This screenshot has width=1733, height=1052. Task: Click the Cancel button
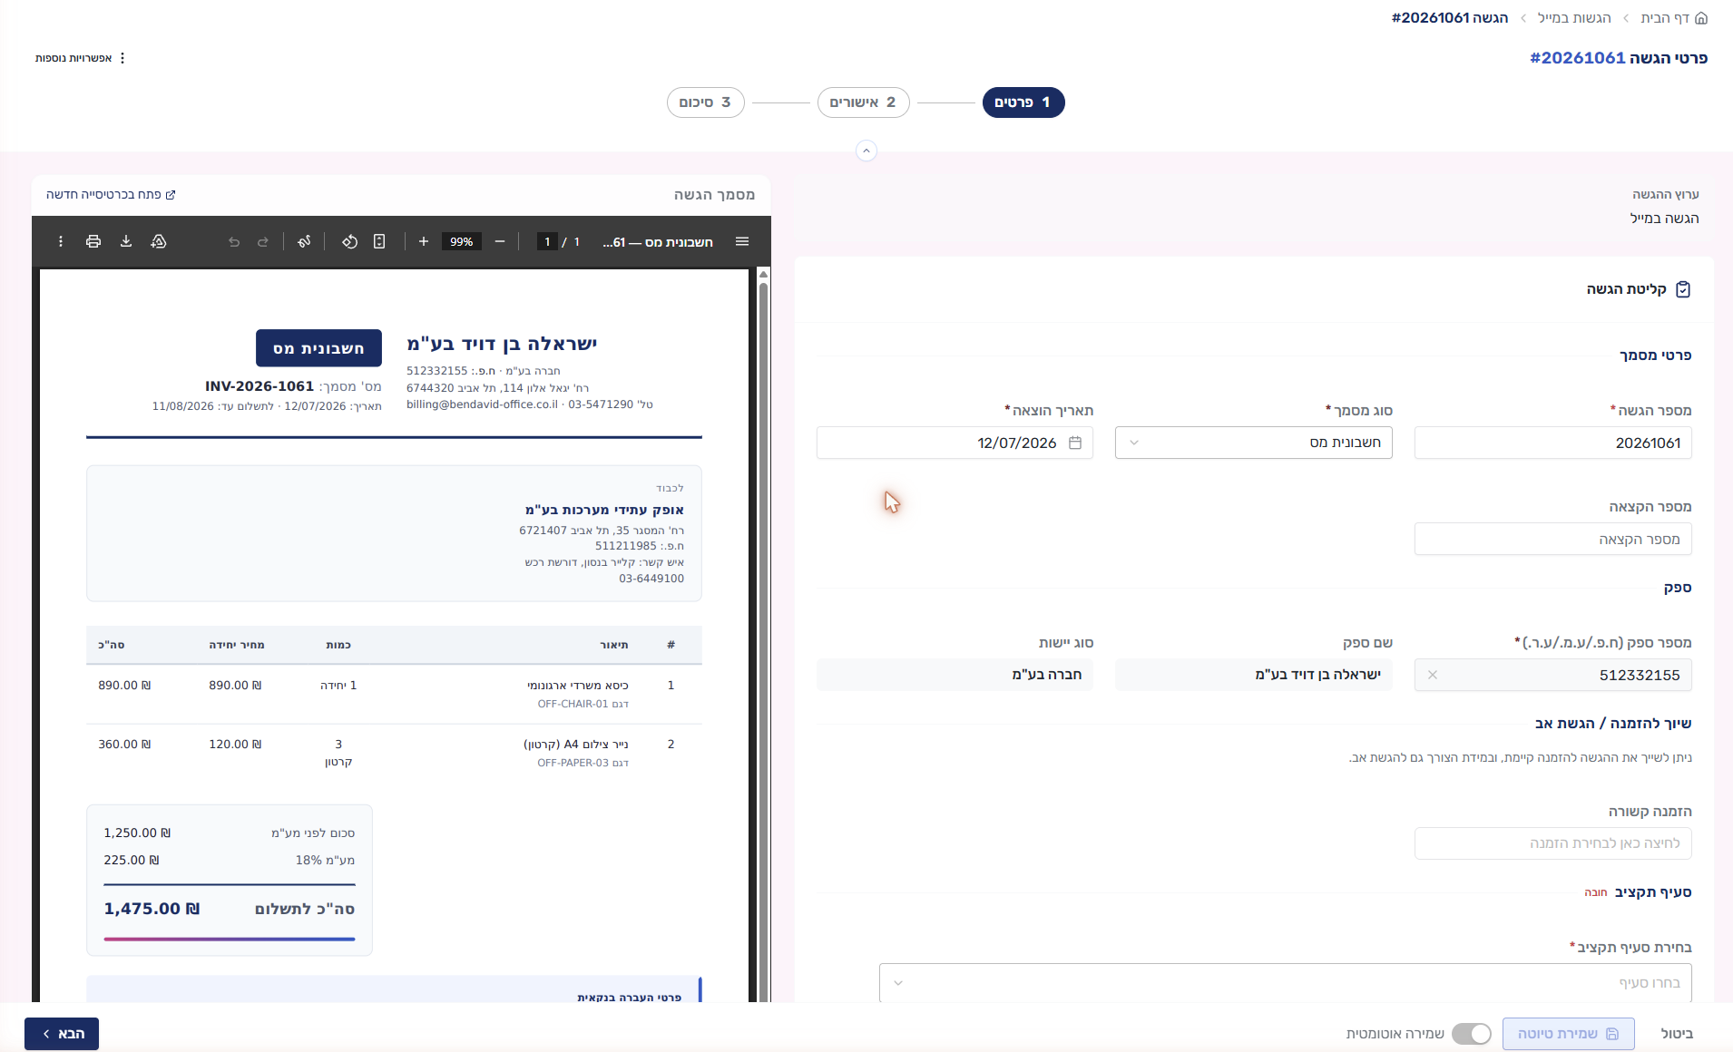pos(1677,1034)
